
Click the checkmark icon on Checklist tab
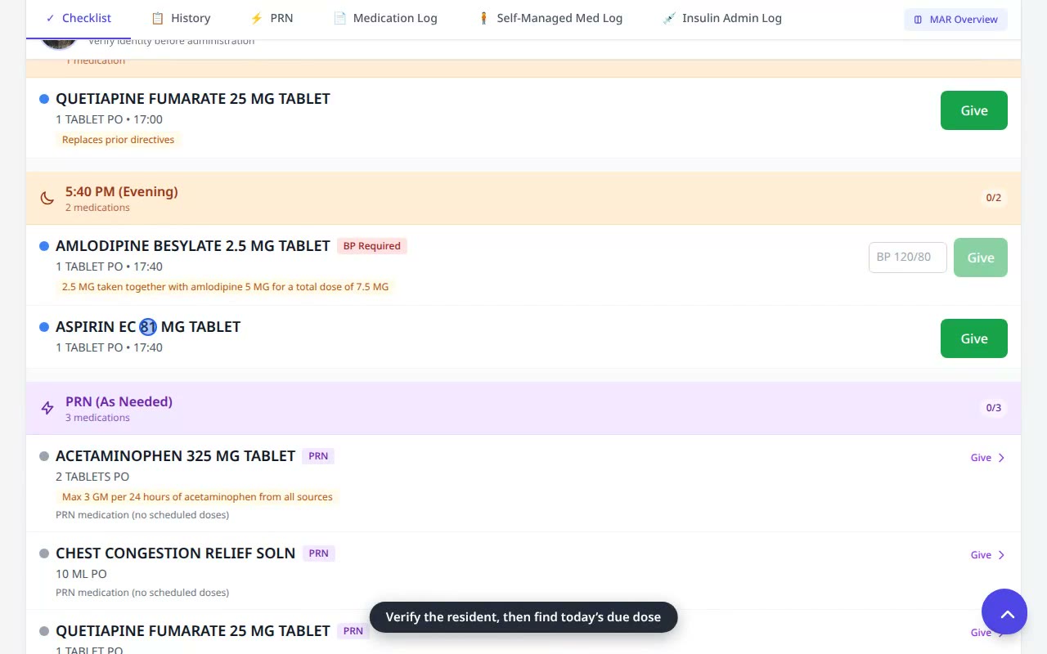coord(50,18)
